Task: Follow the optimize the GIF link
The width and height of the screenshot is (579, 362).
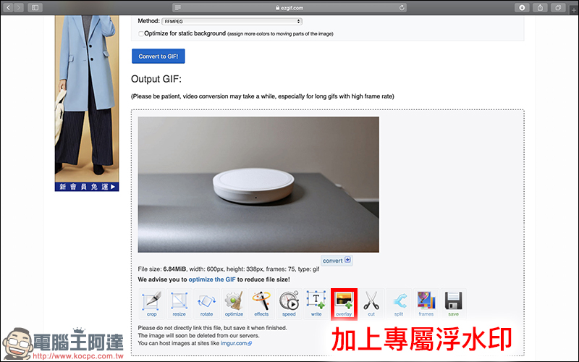Action: [x=212, y=279]
